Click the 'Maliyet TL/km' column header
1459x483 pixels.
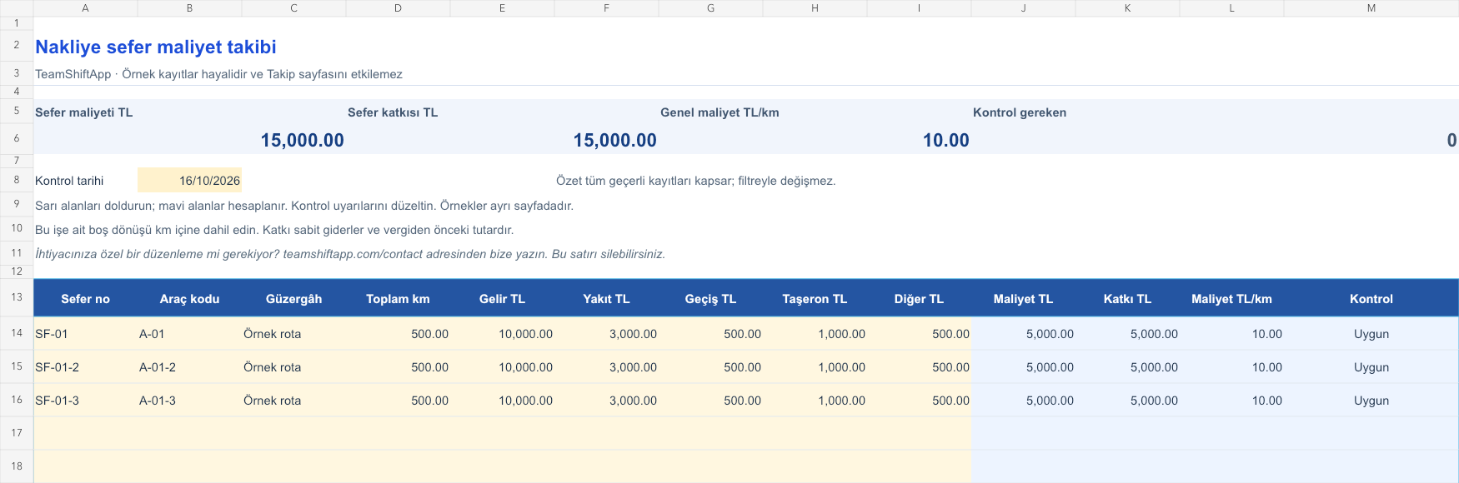[1231, 299]
